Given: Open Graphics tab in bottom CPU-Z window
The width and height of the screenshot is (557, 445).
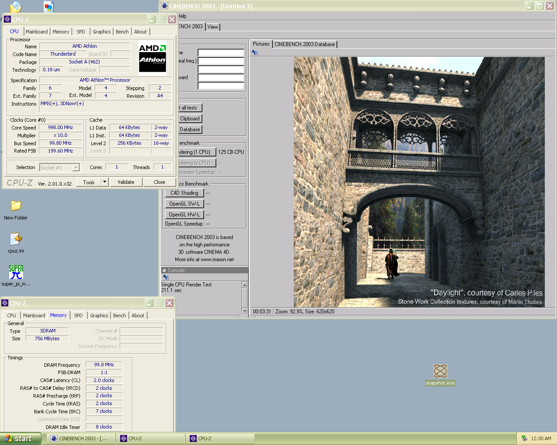Looking at the screenshot, I should tap(99, 315).
